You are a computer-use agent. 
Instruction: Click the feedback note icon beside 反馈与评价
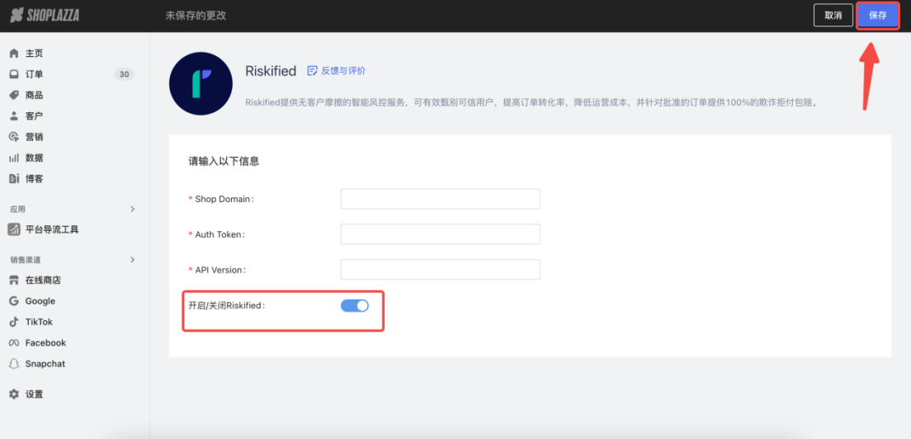pos(312,71)
